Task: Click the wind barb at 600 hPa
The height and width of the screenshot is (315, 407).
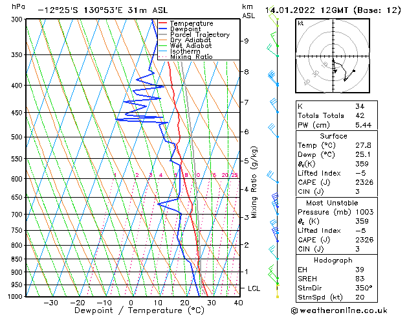Action: point(272,177)
